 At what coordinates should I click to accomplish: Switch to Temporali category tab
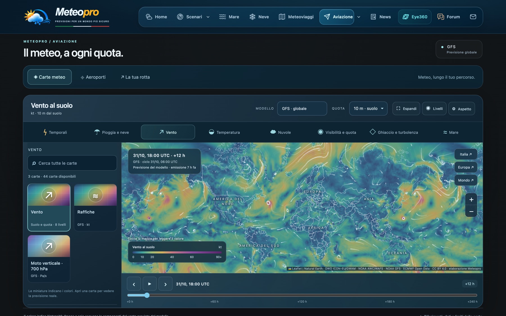[x=55, y=132]
